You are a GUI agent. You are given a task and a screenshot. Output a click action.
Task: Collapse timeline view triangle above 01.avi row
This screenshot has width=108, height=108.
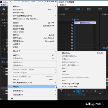click(x=72, y=23)
